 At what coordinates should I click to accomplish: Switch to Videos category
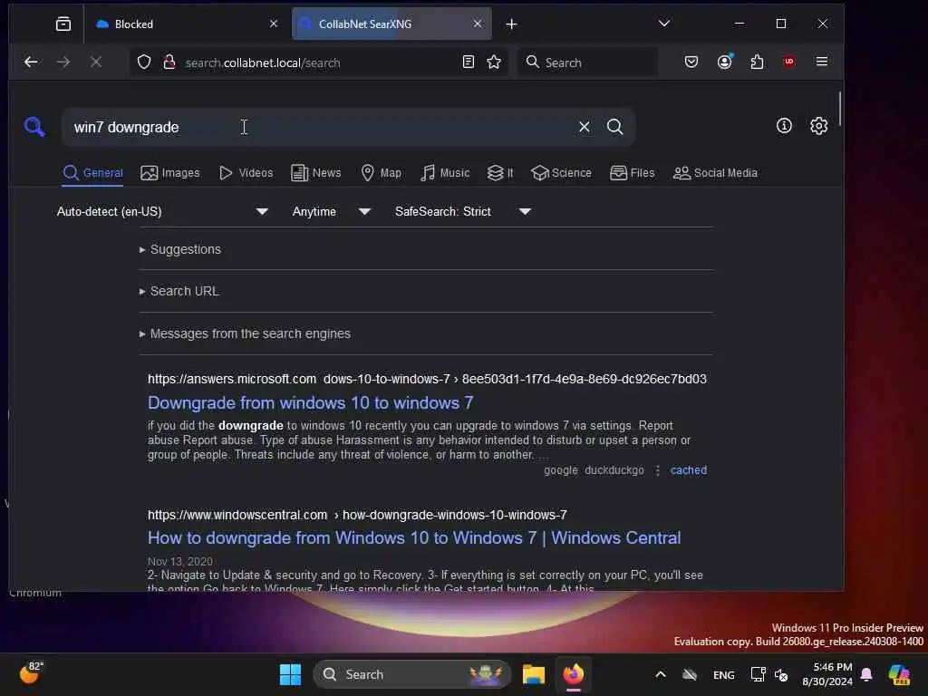246,173
